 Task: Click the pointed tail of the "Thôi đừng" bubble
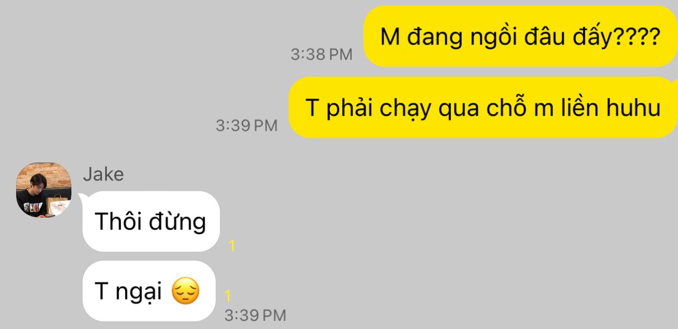point(83,198)
